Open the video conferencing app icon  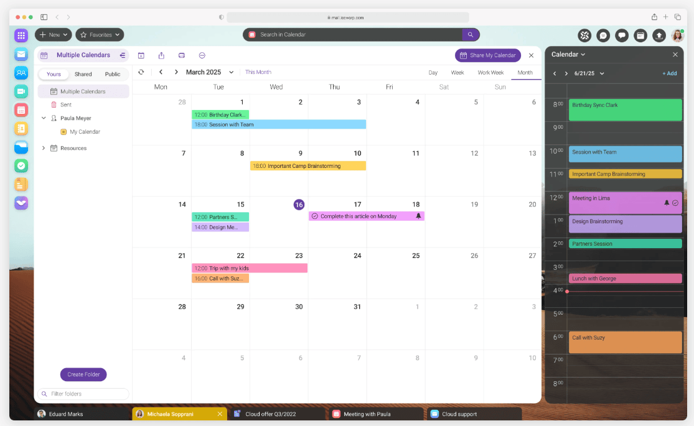(x=21, y=91)
